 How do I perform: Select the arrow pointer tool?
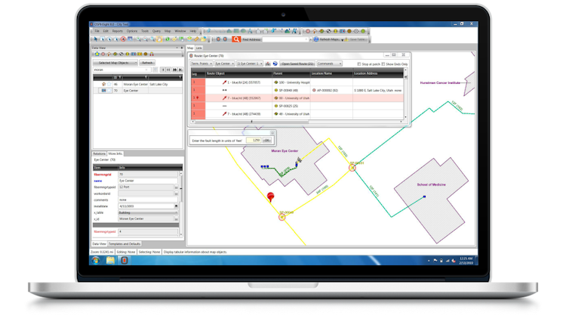96,39
